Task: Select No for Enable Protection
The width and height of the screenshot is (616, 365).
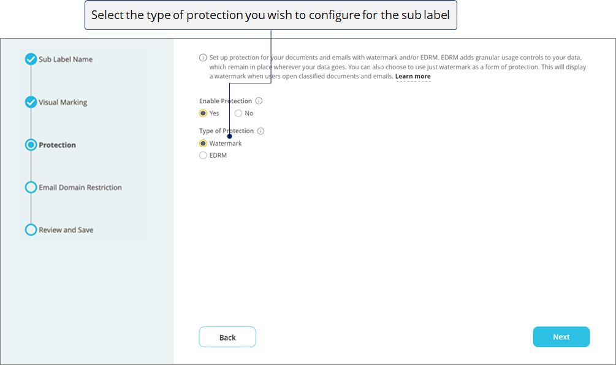Action: point(238,113)
